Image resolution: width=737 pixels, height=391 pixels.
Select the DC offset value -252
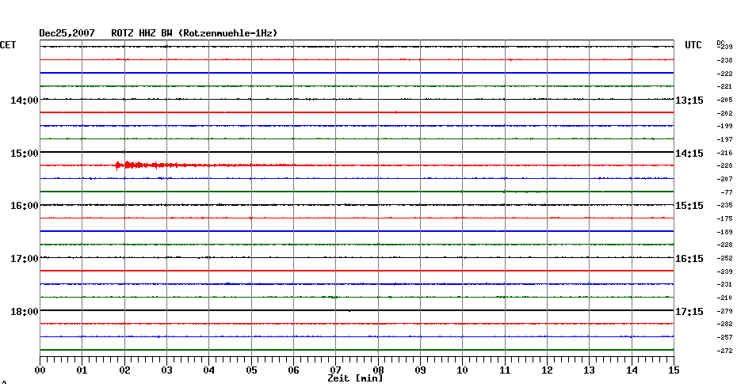click(x=725, y=258)
